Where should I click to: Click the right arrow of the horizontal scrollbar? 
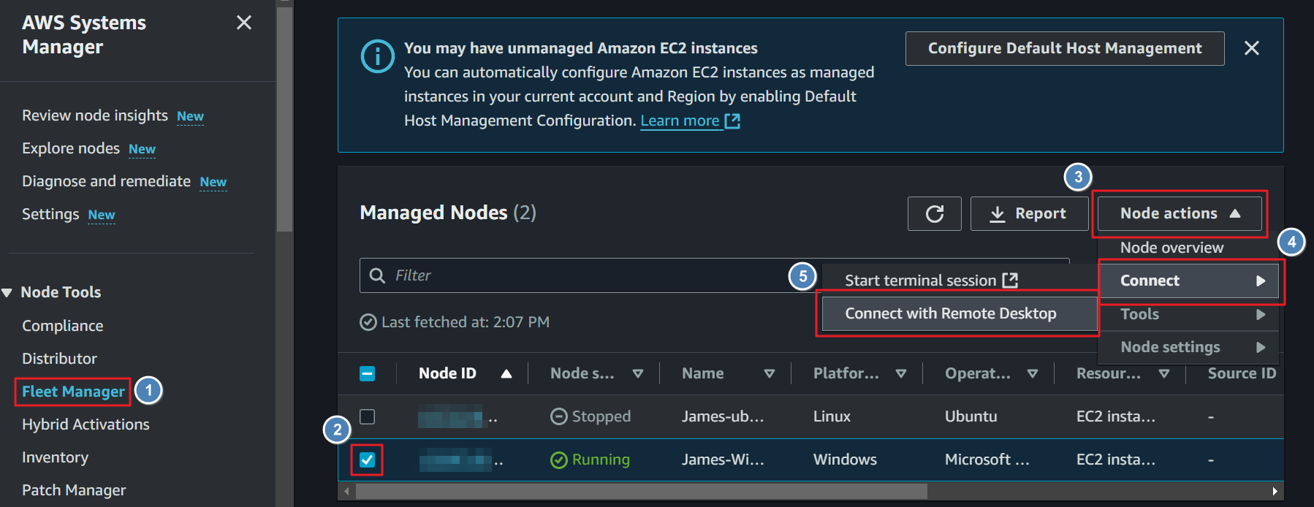(1275, 491)
